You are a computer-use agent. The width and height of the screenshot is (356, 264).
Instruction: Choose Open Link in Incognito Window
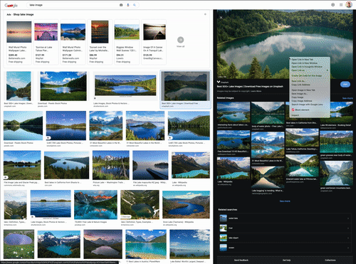pos(307,67)
